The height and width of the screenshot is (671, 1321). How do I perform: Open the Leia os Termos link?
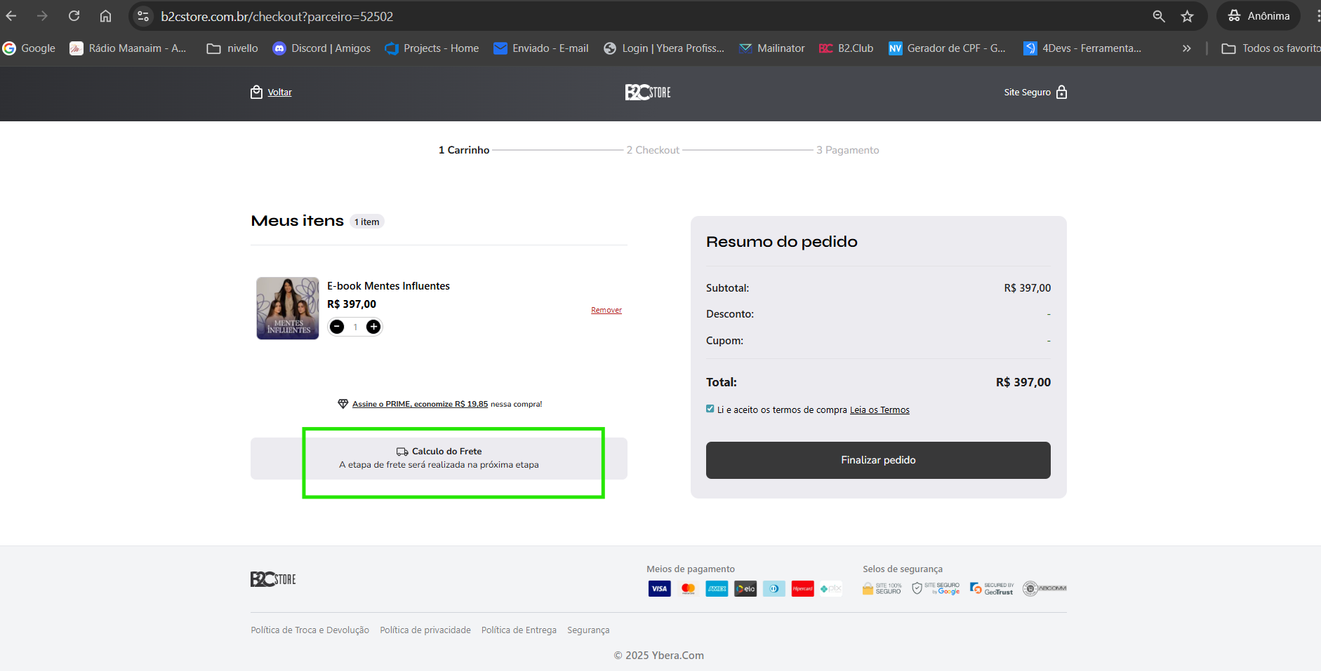click(879, 410)
